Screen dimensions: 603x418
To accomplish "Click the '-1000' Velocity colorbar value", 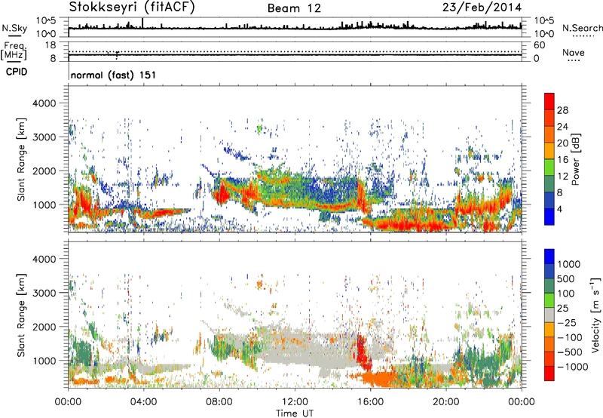I will [572, 367].
